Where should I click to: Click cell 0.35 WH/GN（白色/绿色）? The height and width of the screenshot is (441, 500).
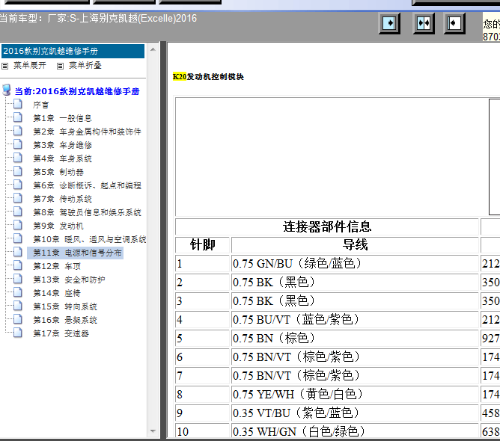pyautogui.click(x=355, y=431)
